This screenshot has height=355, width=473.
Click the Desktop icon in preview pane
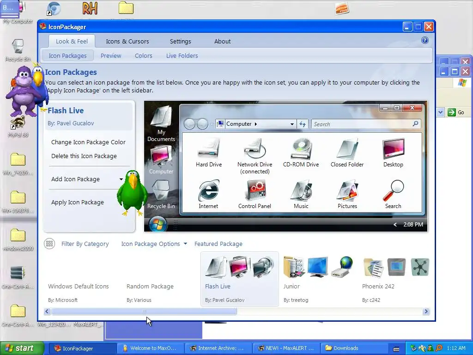(x=394, y=149)
